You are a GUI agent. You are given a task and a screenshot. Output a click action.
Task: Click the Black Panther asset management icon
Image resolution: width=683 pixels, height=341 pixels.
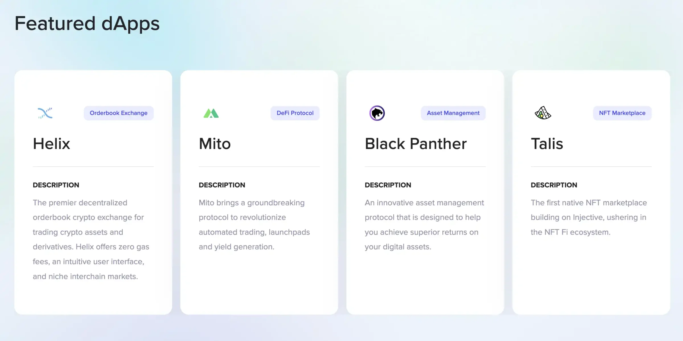point(376,113)
